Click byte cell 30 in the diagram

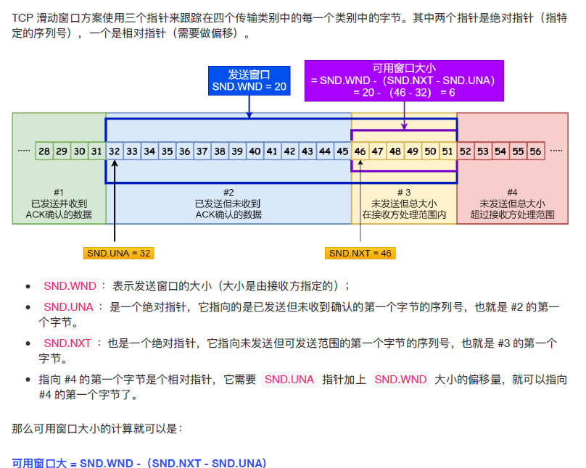[x=79, y=151]
